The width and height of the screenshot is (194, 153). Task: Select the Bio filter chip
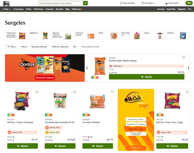[x=75, y=47]
